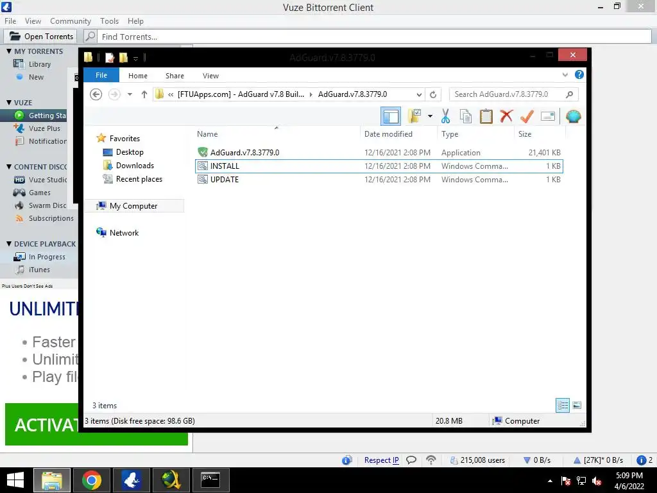Image resolution: width=657 pixels, height=493 pixels.
Task: Click the Explorer Forward arrow button
Action: tap(114, 94)
